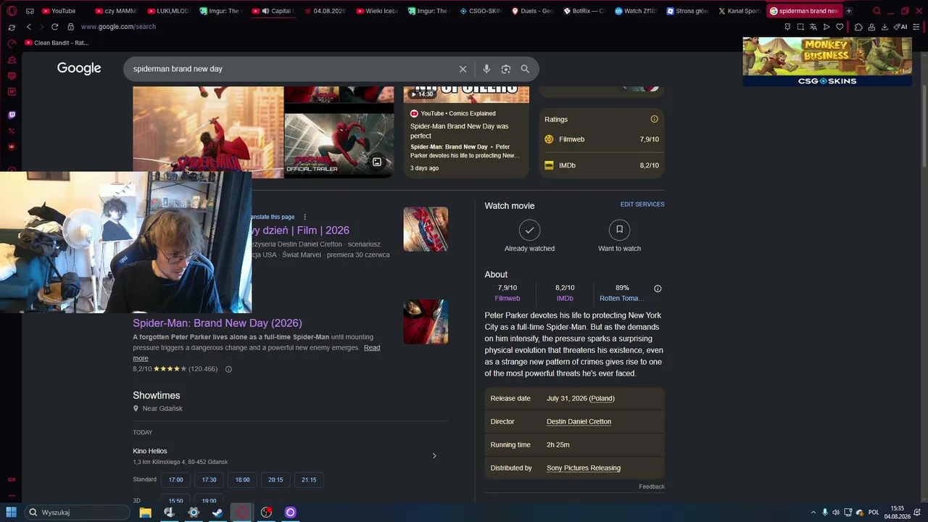This screenshot has height=522, width=928.
Task: Select the 17:00 Standard showtime
Action: click(175, 480)
